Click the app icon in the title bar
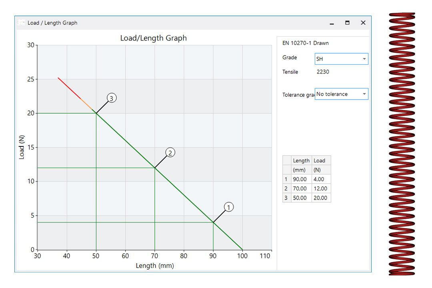 click(x=21, y=23)
